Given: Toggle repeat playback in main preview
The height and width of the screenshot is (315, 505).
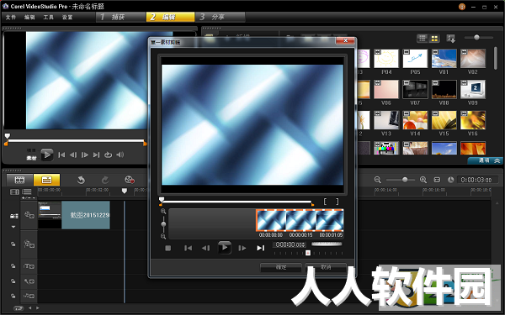Looking at the screenshot, I should 109,155.
